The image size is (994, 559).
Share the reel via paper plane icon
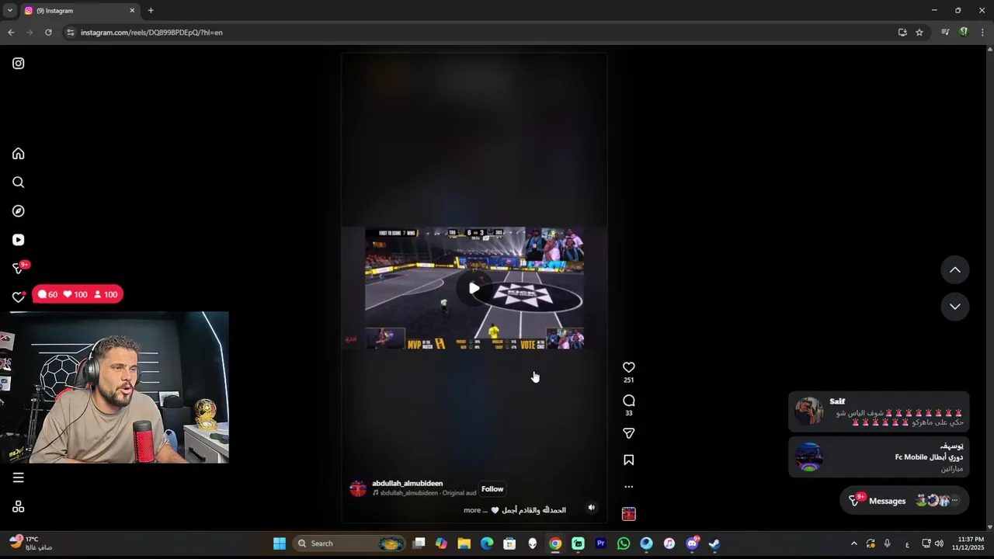point(629,433)
